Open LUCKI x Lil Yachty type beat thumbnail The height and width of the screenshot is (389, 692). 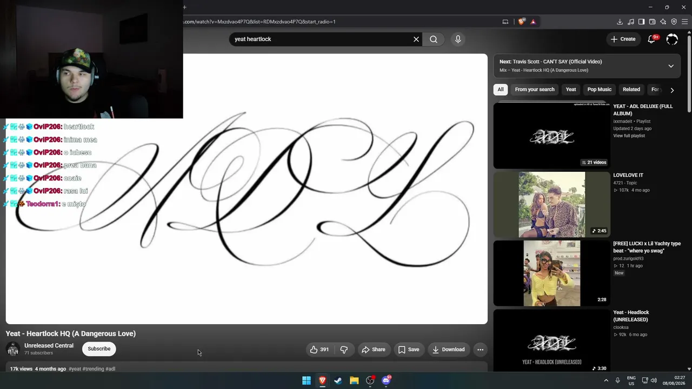(551, 273)
